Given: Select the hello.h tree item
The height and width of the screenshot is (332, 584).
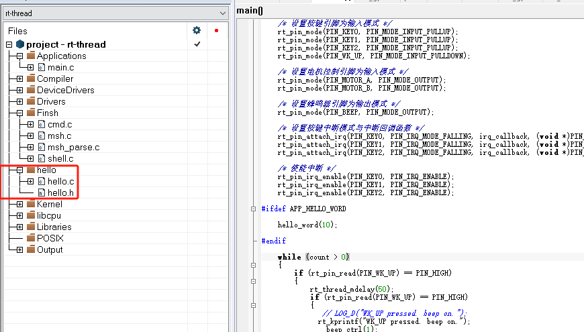Looking at the screenshot, I should coord(60,192).
